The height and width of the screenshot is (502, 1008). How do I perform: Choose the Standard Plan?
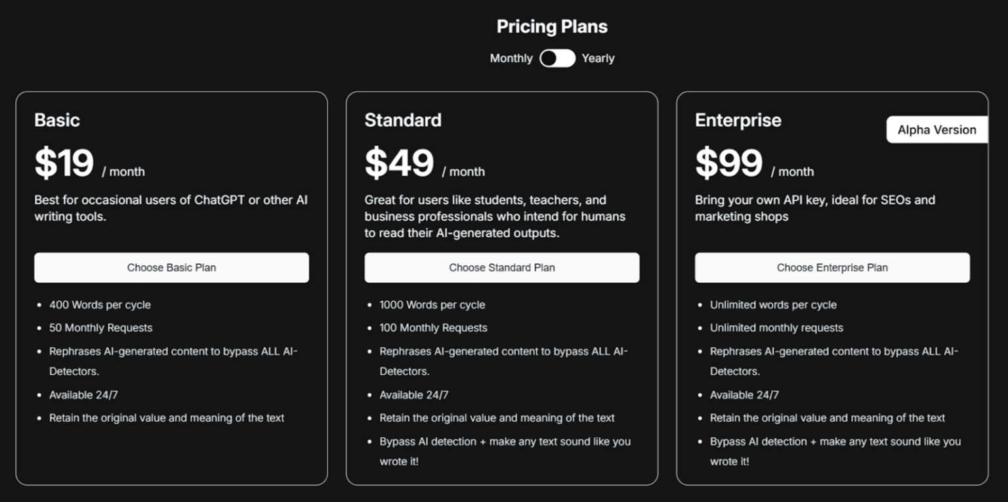tap(501, 268)
